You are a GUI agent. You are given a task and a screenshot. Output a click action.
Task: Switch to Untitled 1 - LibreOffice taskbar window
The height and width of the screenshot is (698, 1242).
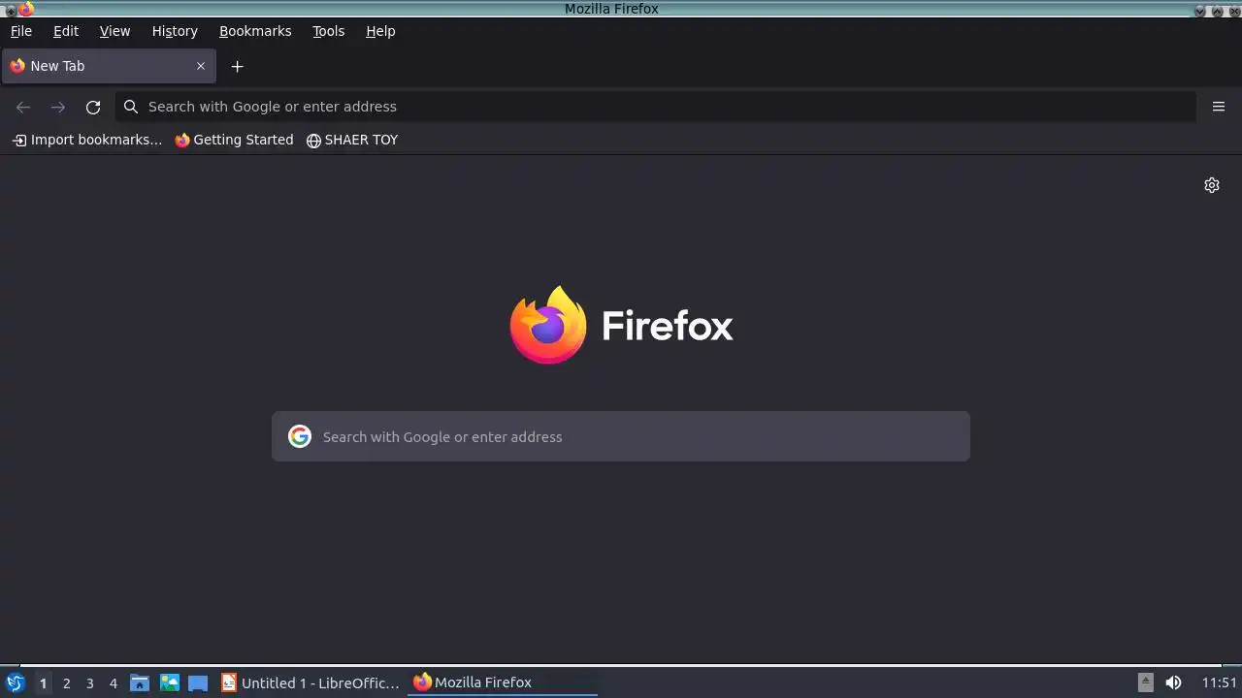tap(310, 682)
